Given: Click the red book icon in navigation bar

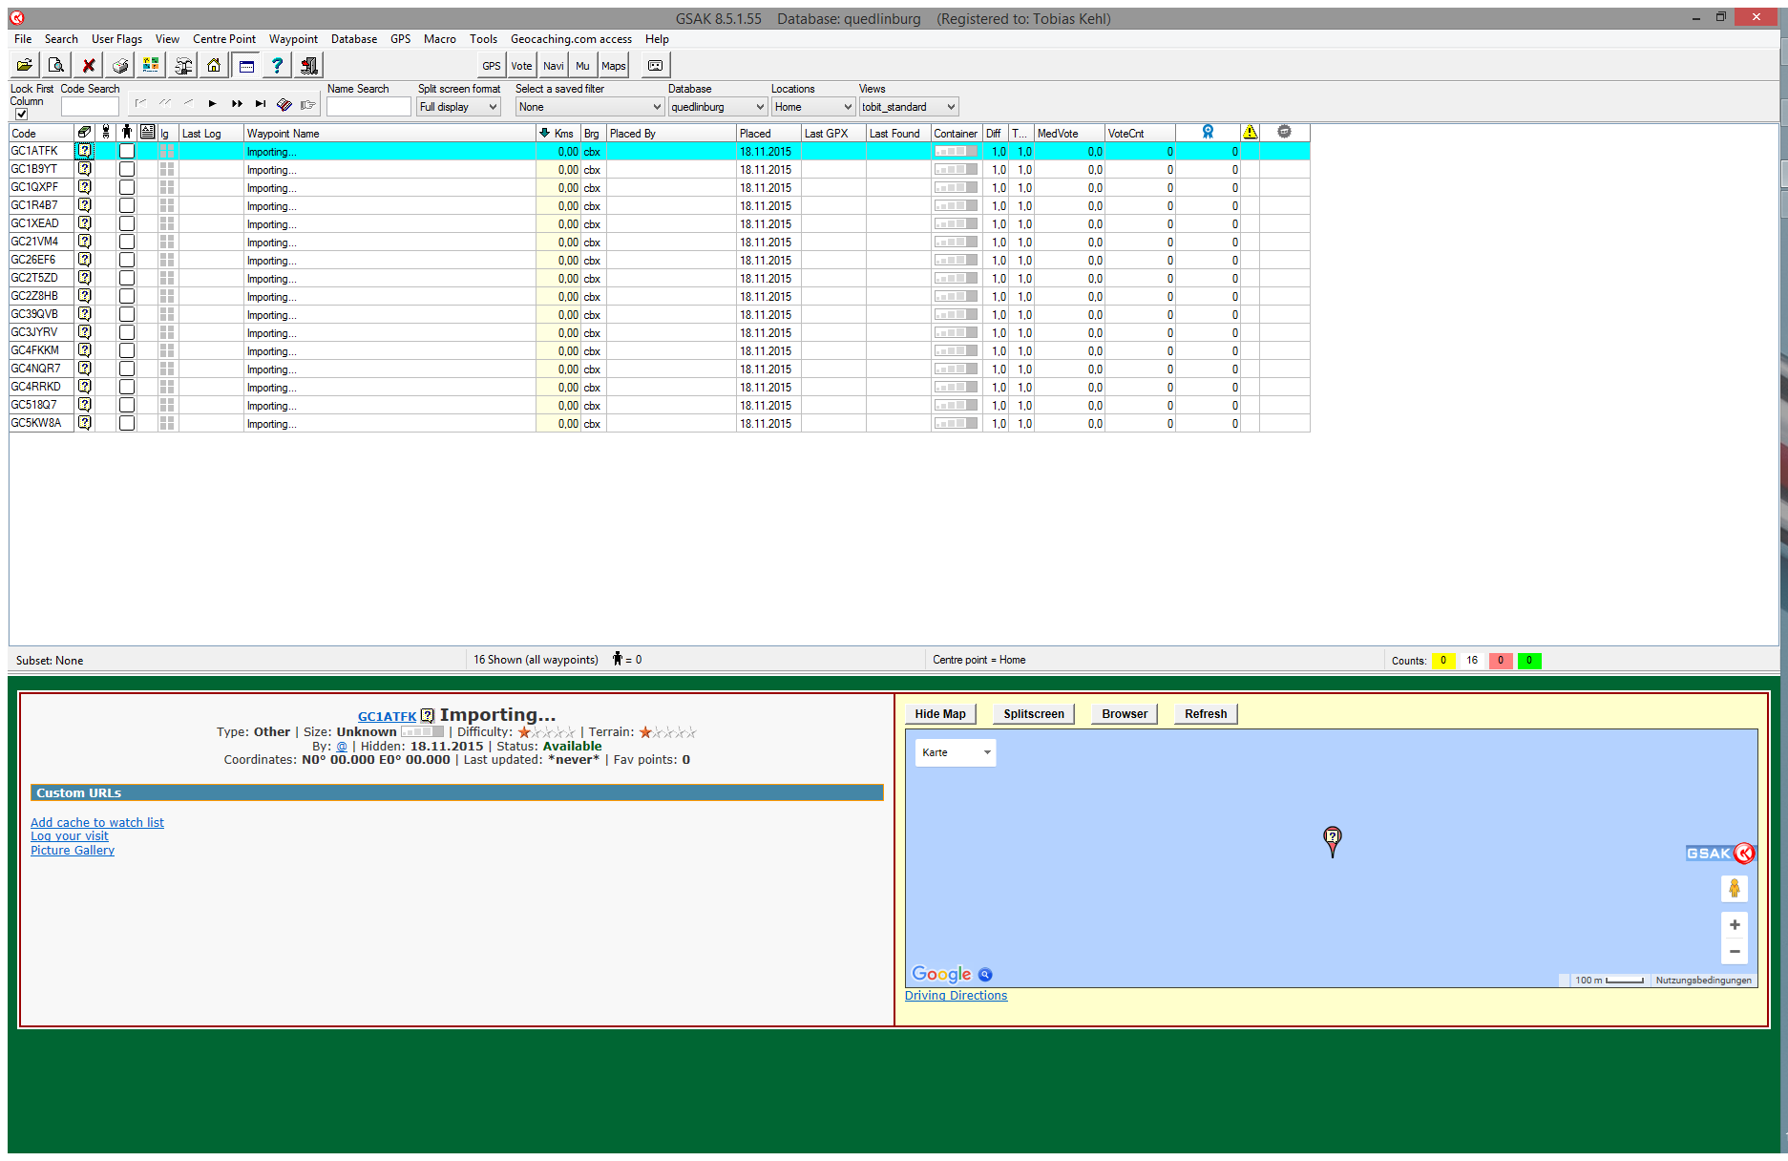Looking at the screenshot, I should pyautogui.click(x=284, y=104).
